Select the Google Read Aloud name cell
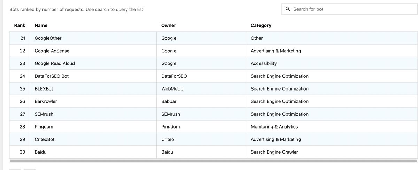418x170 pixels. [93, 63]
